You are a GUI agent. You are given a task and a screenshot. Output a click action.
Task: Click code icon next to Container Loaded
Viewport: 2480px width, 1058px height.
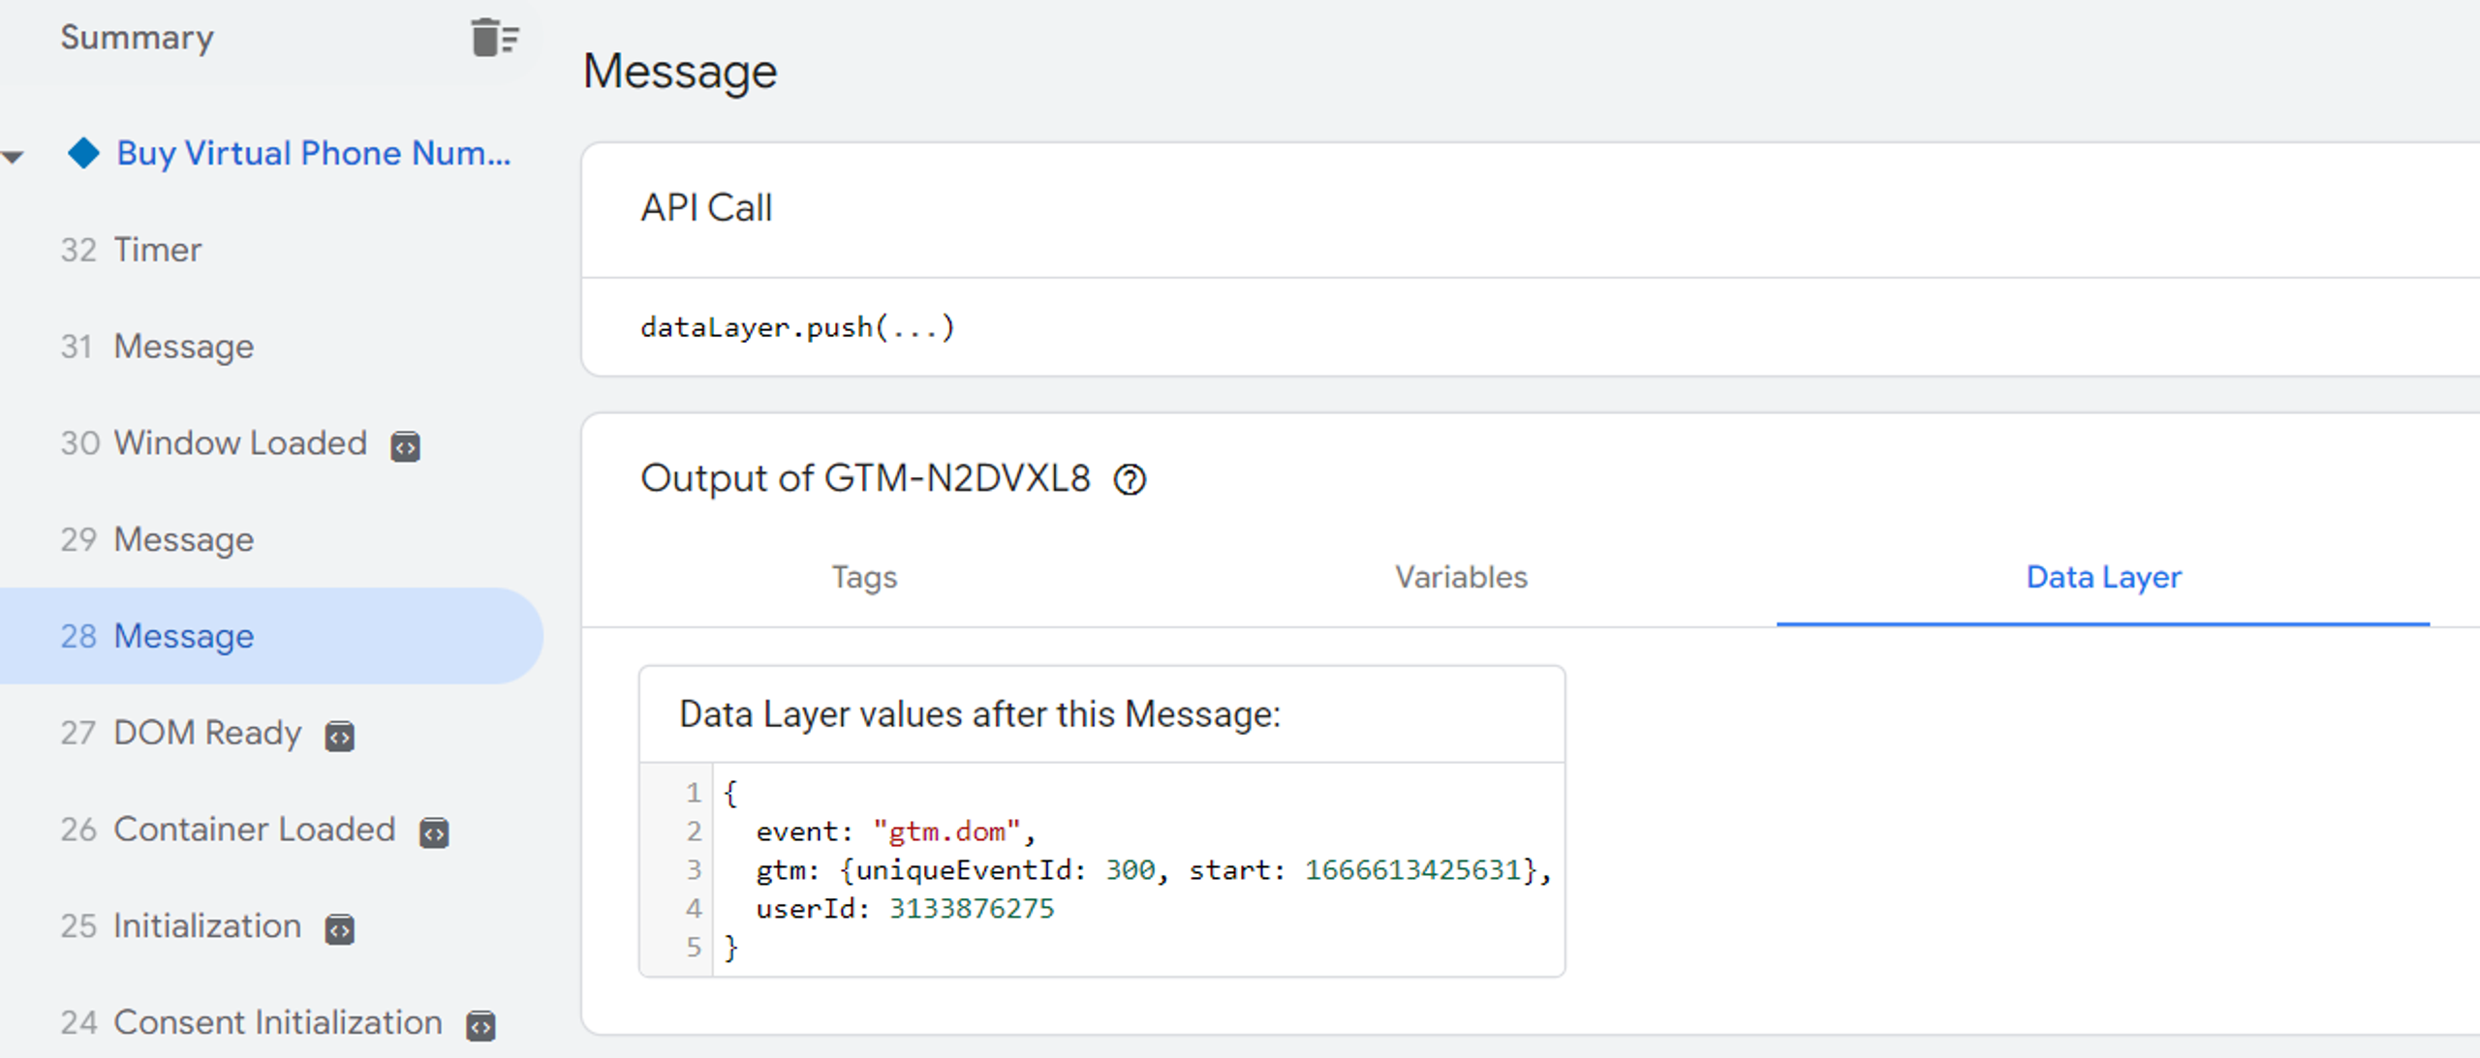click(433, 832)
